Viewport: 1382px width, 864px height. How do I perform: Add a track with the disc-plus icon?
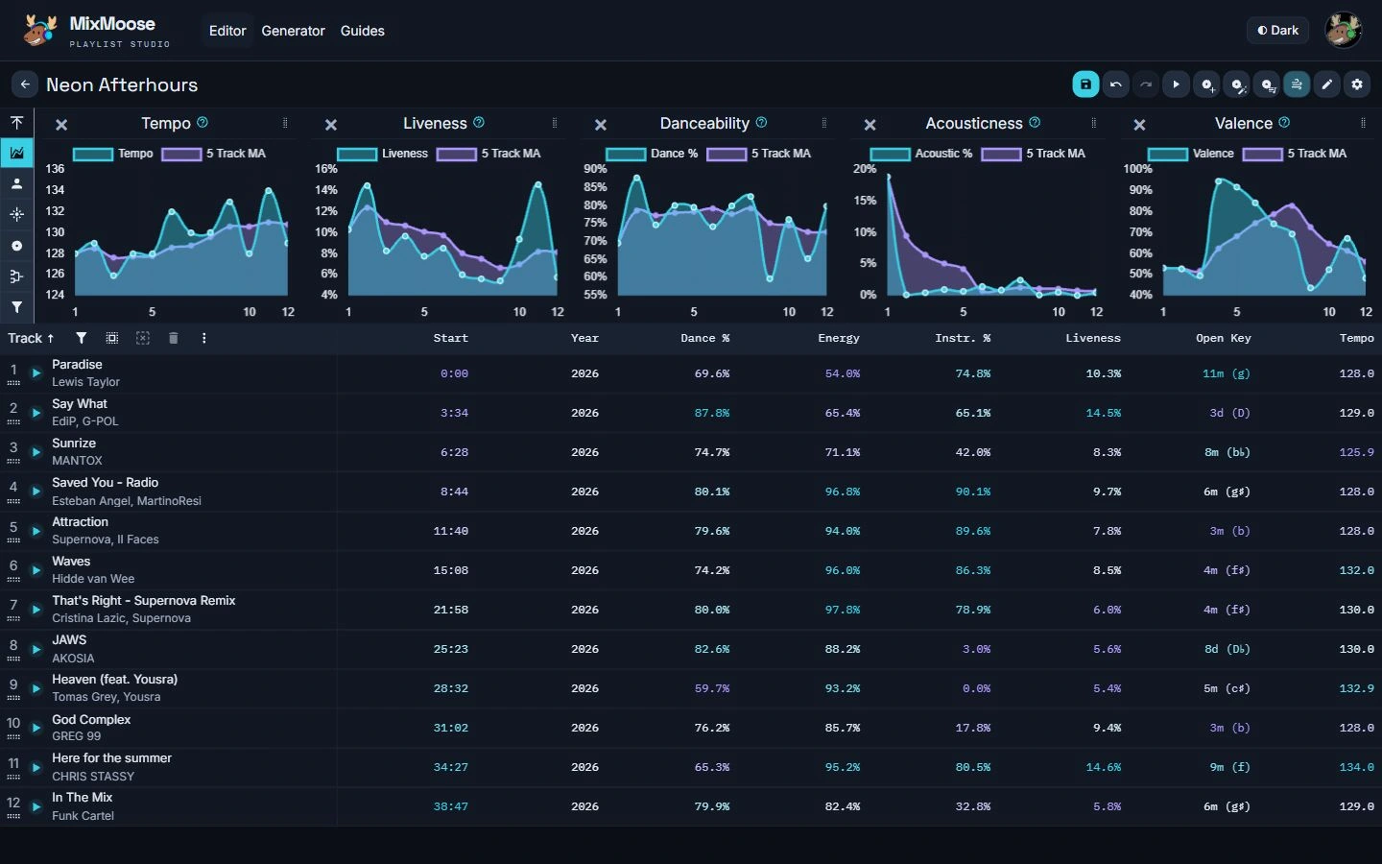point(1207,84)
